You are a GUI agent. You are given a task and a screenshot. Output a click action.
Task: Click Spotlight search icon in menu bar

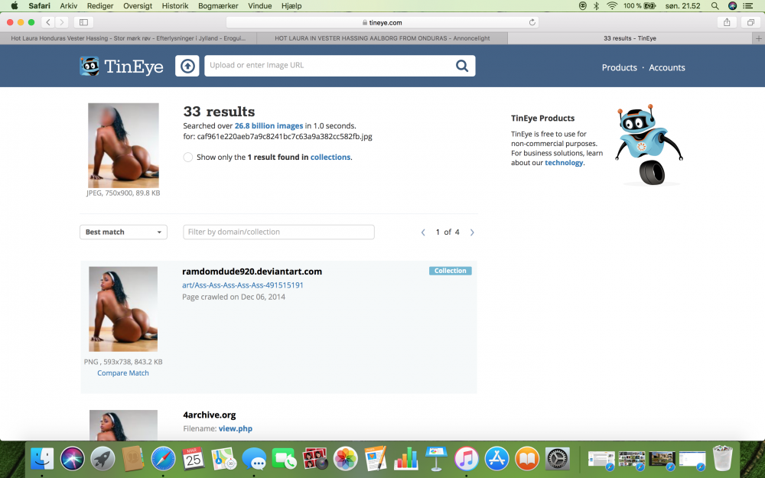(x=715, y=6)
